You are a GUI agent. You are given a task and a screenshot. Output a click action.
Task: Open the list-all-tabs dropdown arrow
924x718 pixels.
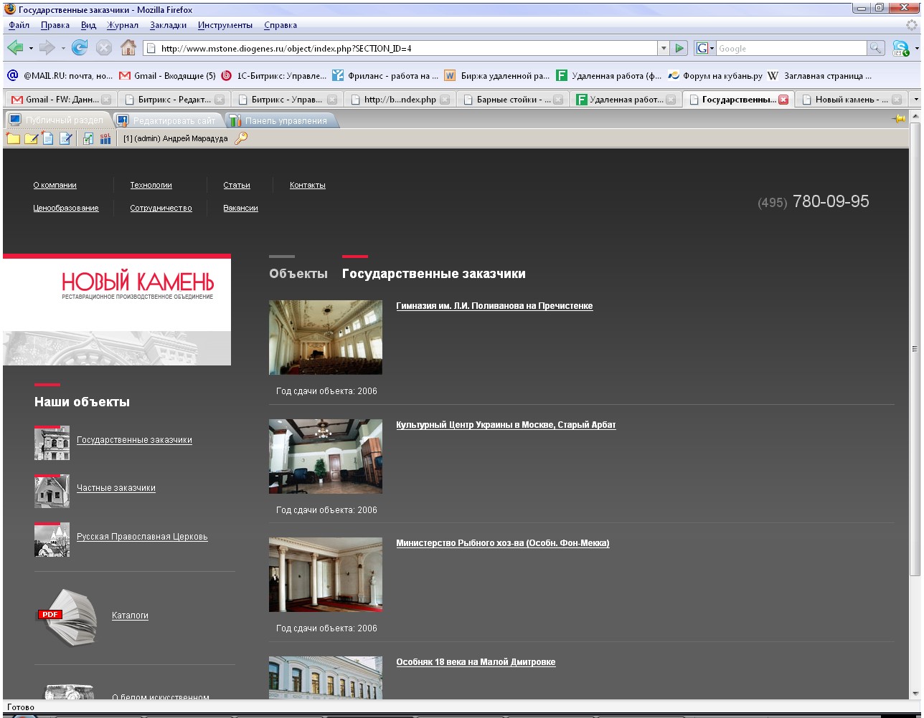pos(915,99)
